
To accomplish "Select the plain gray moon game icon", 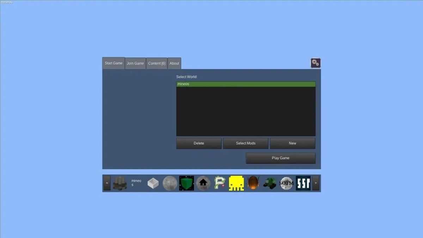I will coord(170,183).
